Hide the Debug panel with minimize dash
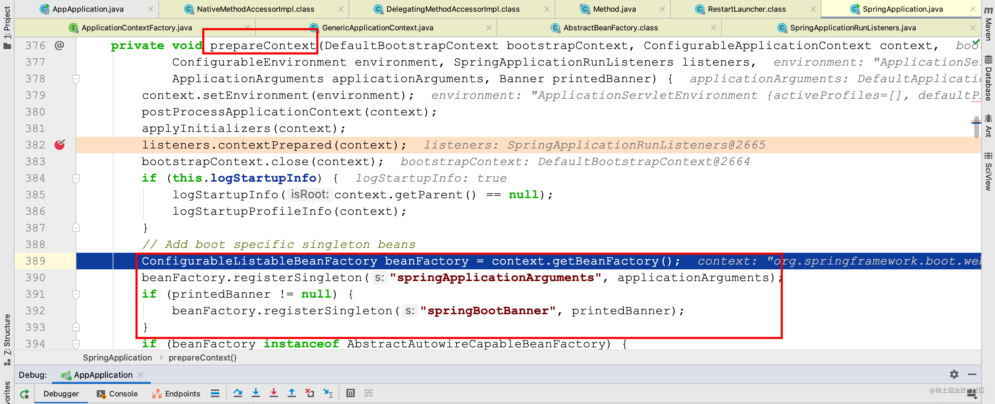995x404 pixels. click(x=972, y=374)
